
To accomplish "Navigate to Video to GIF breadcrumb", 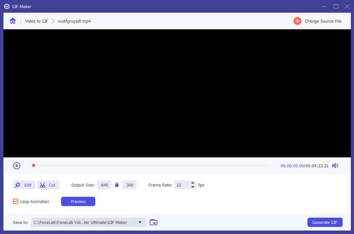I will tap(37, 21).
